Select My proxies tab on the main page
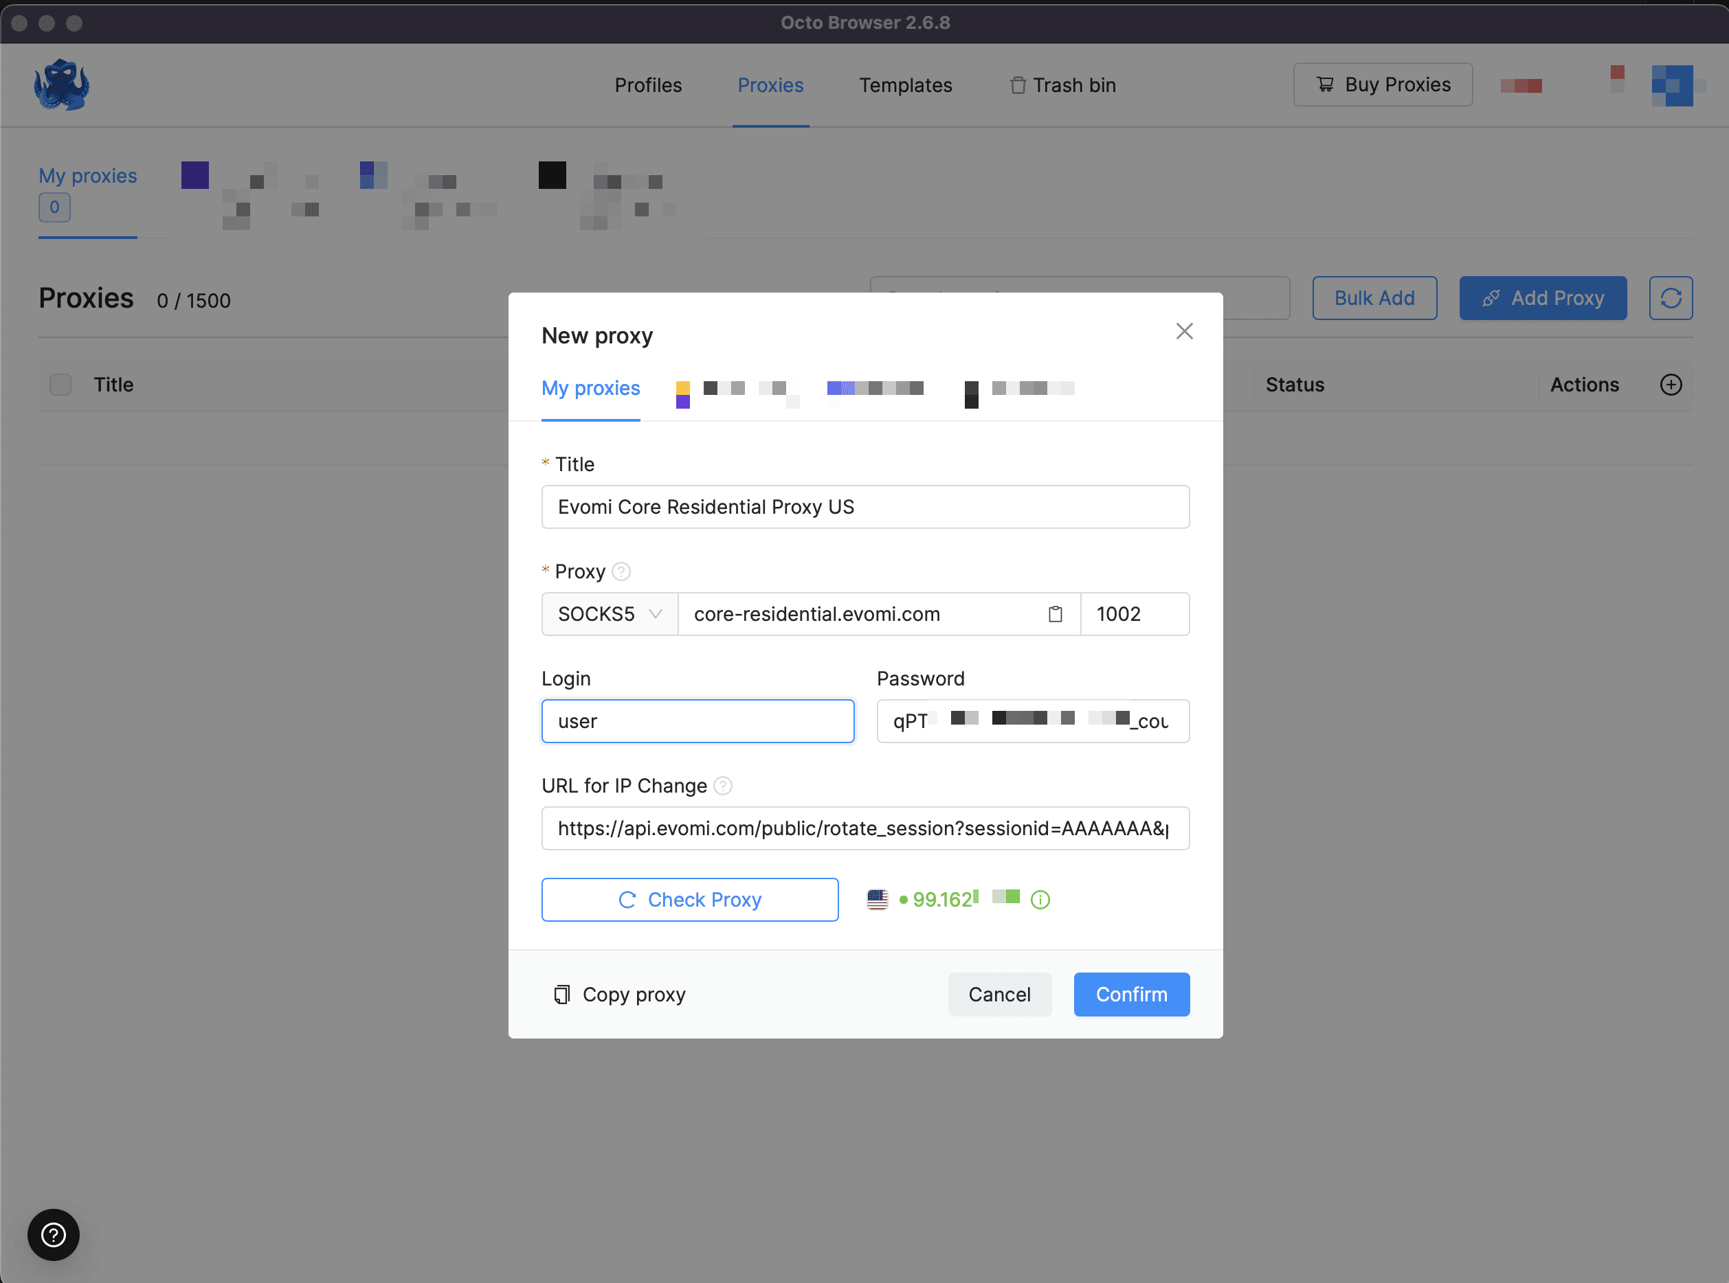 tap(88, 176)
